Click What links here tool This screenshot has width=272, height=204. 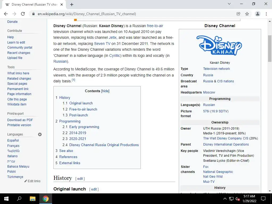click(18, 73)
